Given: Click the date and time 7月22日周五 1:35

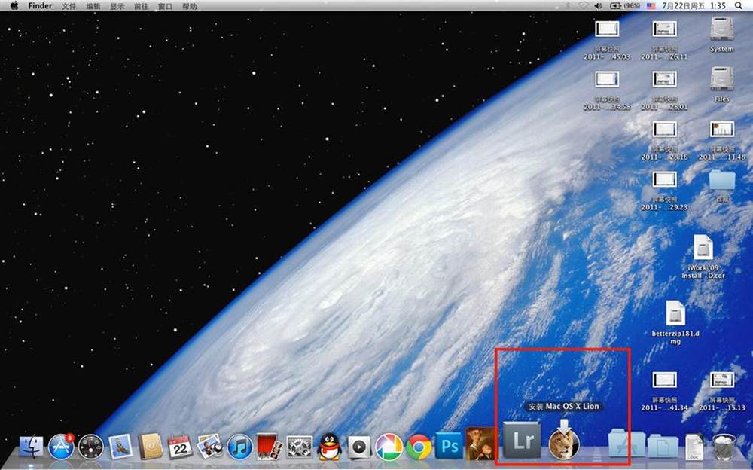Looking at the screenshot, I should [x=694, y=6].
